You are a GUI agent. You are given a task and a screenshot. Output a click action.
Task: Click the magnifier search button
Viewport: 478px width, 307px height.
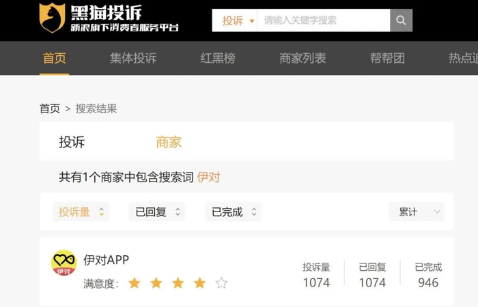pos(402,20)
